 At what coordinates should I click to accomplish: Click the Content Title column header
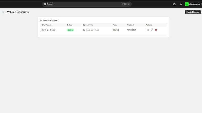[88, 25]
